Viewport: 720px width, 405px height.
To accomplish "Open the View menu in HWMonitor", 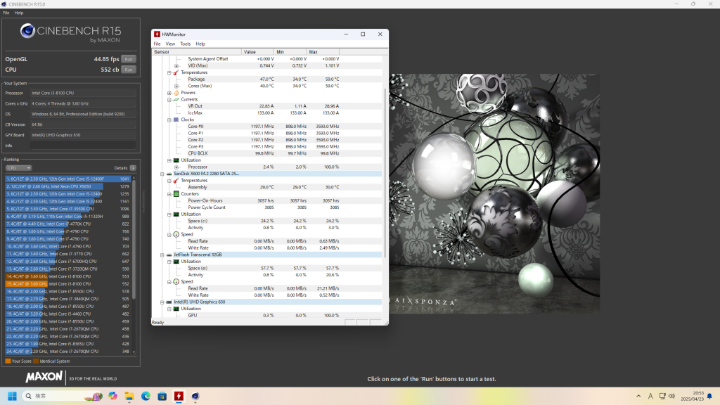I will [169, 43].
